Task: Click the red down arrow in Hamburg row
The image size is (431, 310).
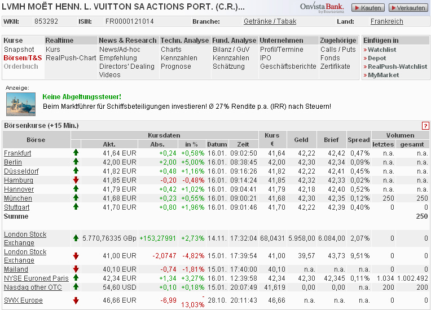Action: tap(76, 180)
